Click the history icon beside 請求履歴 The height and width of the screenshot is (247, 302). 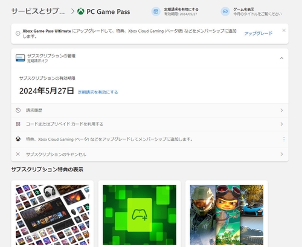[x=18, y=111]
